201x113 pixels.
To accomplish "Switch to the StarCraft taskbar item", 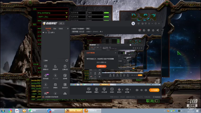I will (x=74, y=111).
